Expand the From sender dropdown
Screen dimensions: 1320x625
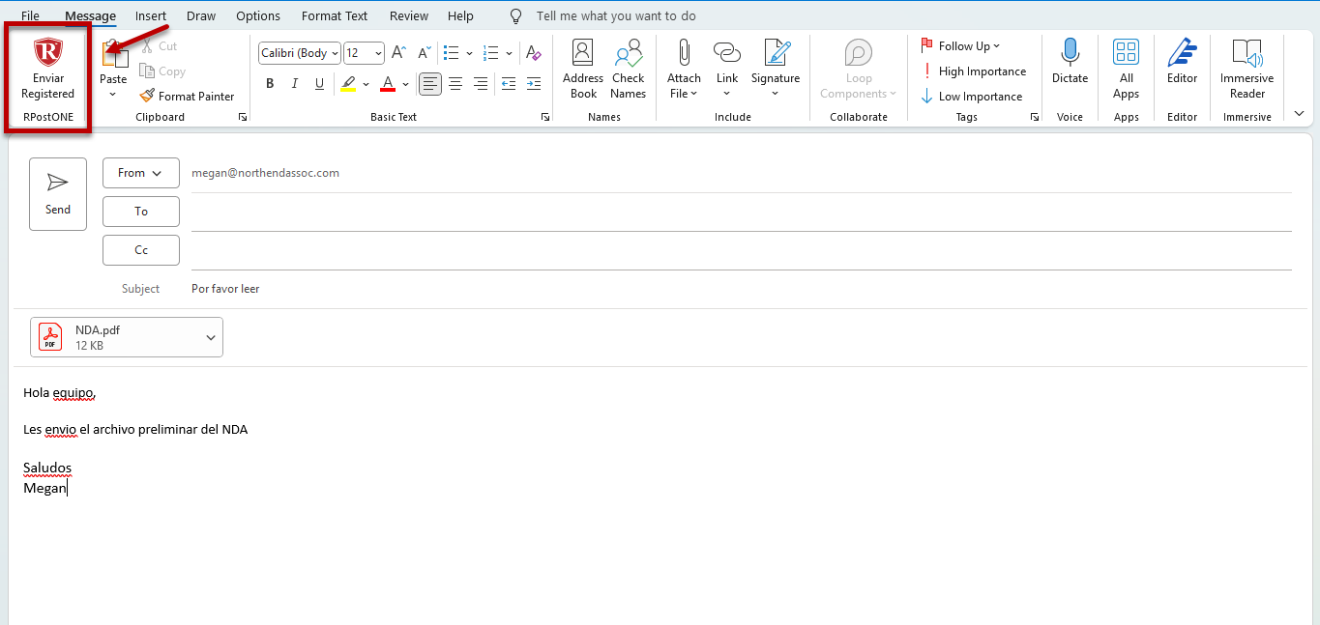click(141, 173)
